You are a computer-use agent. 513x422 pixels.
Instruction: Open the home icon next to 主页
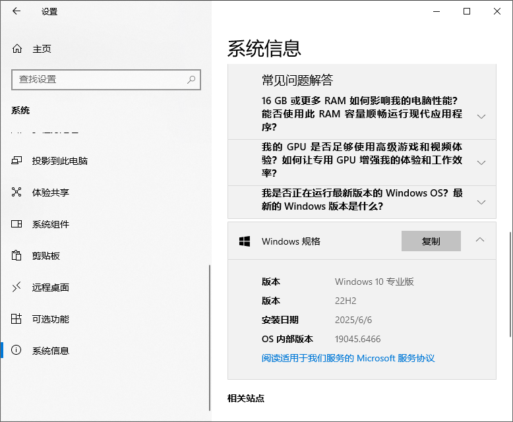[x=17, y=49]
